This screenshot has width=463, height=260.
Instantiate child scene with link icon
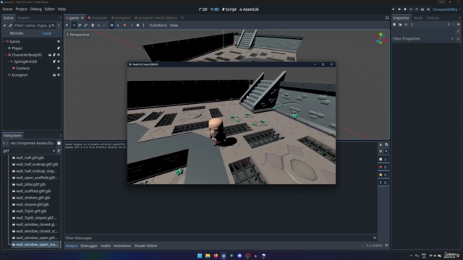10,25
